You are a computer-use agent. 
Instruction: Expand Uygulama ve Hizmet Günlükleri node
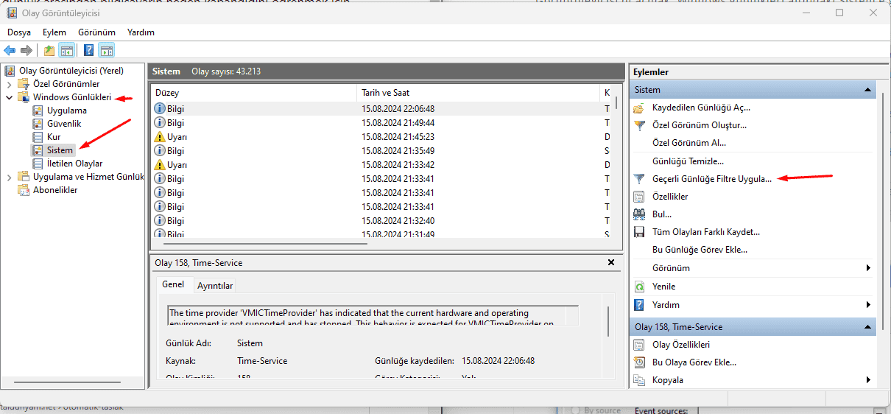click(9, 177)
